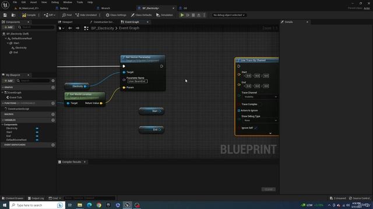Click the Save blueprint icon
The image size is (373, 209).
[5, 15]
